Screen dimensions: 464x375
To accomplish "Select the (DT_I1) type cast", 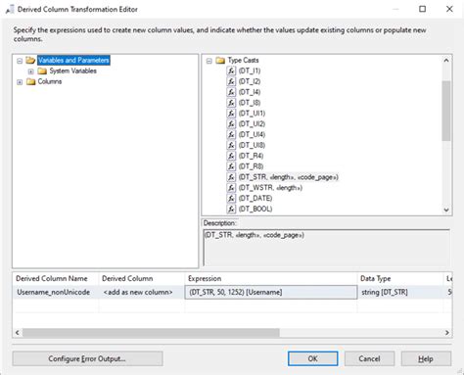I will point(250,70).
